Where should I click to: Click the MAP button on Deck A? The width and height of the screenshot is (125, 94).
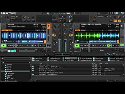48,51
